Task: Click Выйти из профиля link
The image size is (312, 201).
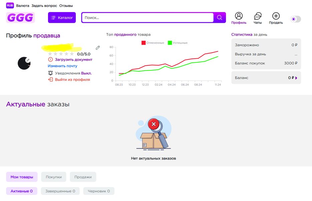Action: 72,79
